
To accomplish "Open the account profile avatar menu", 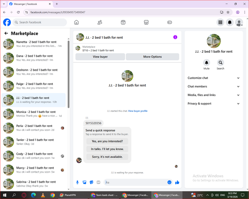I will 239,22.
